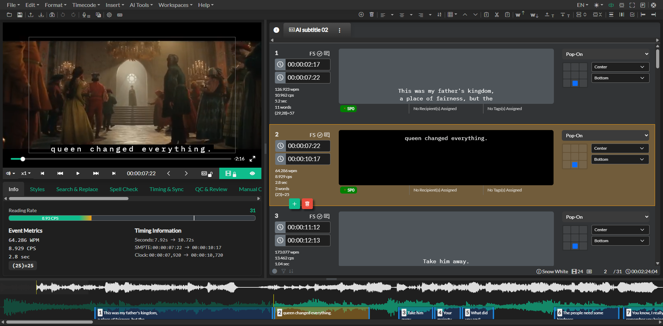Click the translate icon in the toolbar

(98, 15)
